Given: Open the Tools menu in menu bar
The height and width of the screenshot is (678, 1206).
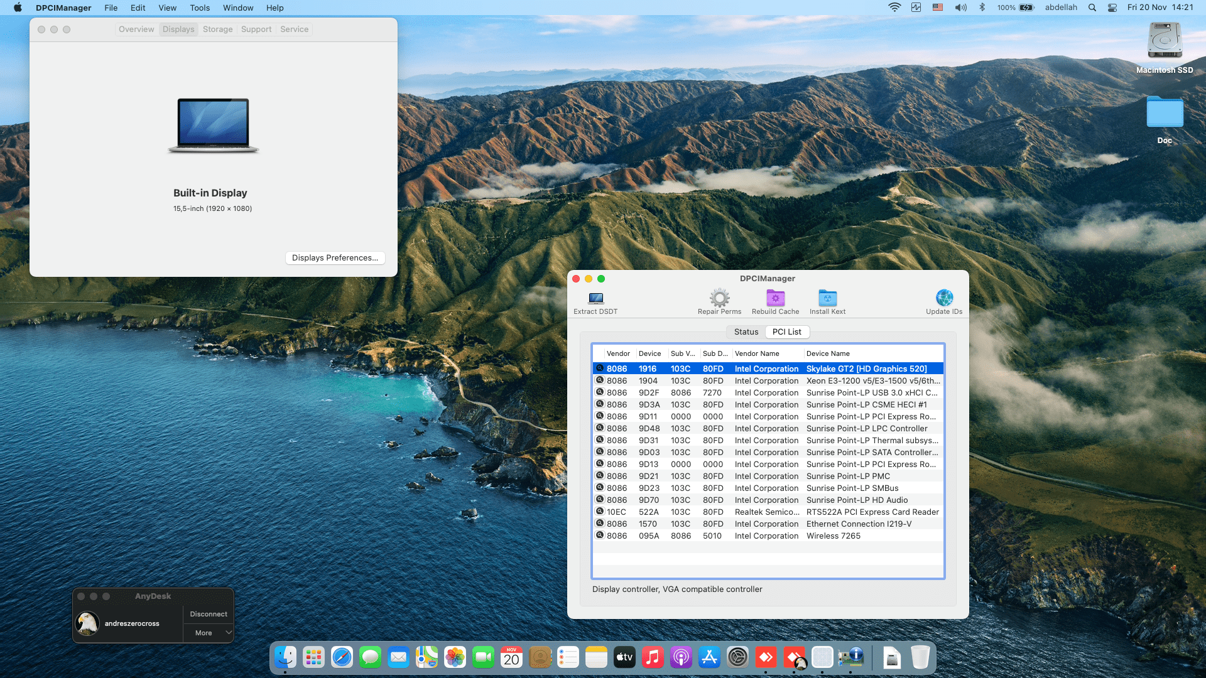Looking at the screenshot, I should click(x=200, y=8).
